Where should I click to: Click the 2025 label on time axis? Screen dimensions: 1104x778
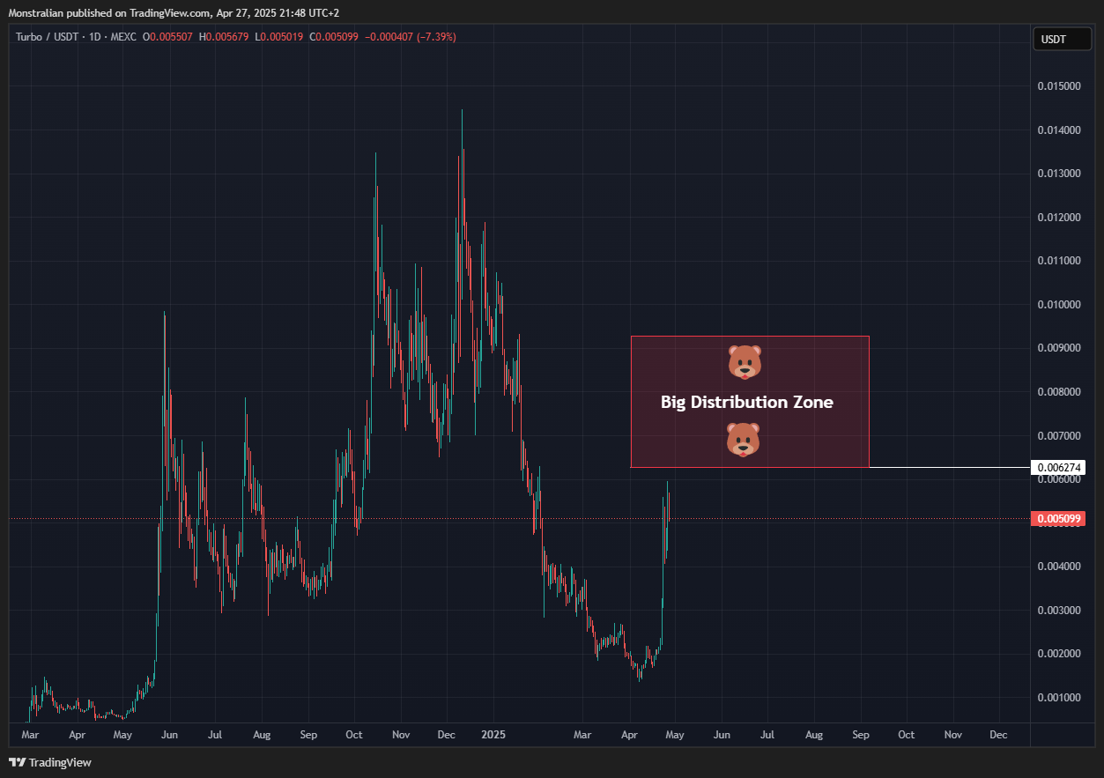coord(493,735)
